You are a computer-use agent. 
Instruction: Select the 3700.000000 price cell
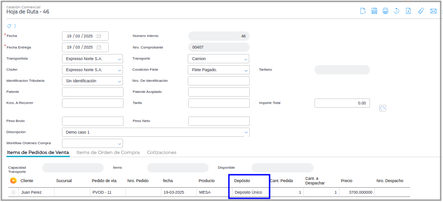(357, 192)
